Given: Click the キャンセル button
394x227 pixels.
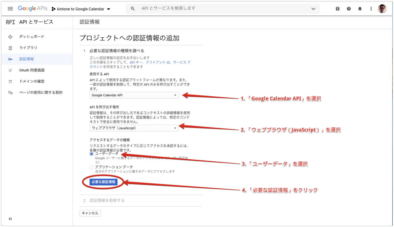Looking at the screenshot, I should tap(90, 213).
